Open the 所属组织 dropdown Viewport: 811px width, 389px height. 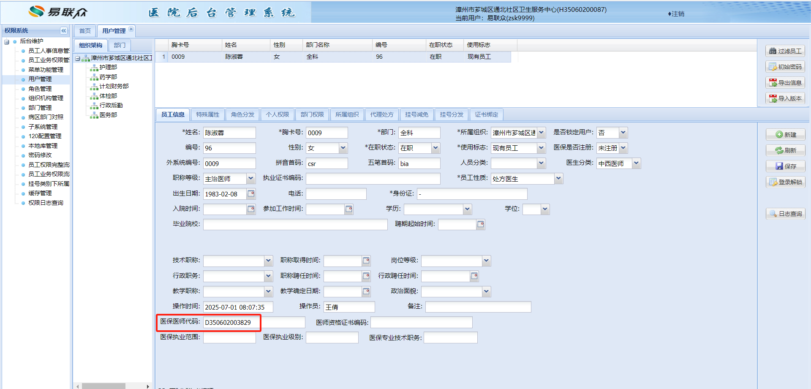point(542,133)
